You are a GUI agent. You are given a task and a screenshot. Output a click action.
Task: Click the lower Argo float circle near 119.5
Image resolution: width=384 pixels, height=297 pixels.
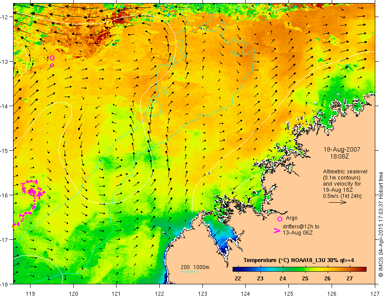(52, 65)
